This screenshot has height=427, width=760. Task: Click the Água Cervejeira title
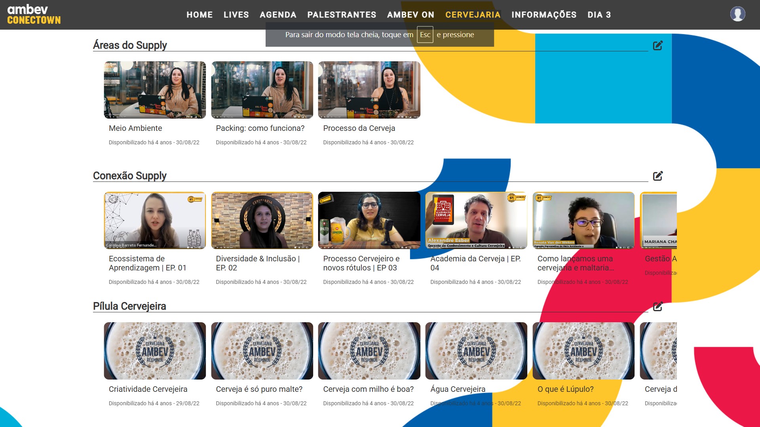point(458,389)
